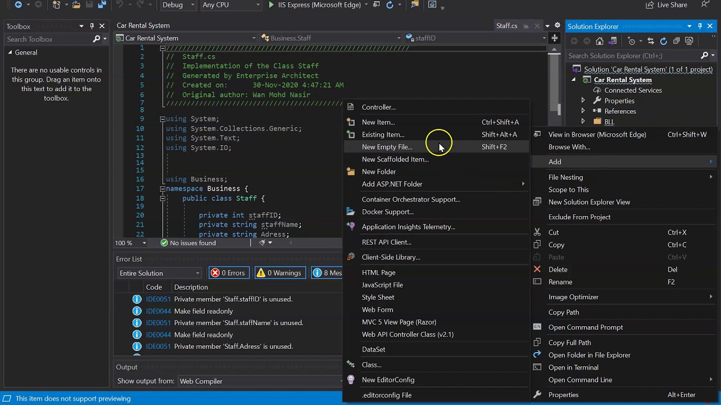
Task: Open the Debug configuration dropdown
Action: pyautogui.click(x=178, y=4)
